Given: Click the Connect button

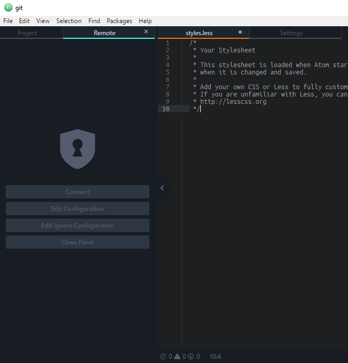Looking at the screenshot, I should pyautogui.click(x=77, y=191).
